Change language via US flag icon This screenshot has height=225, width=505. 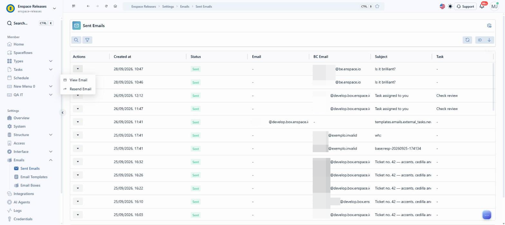point(442,6)
